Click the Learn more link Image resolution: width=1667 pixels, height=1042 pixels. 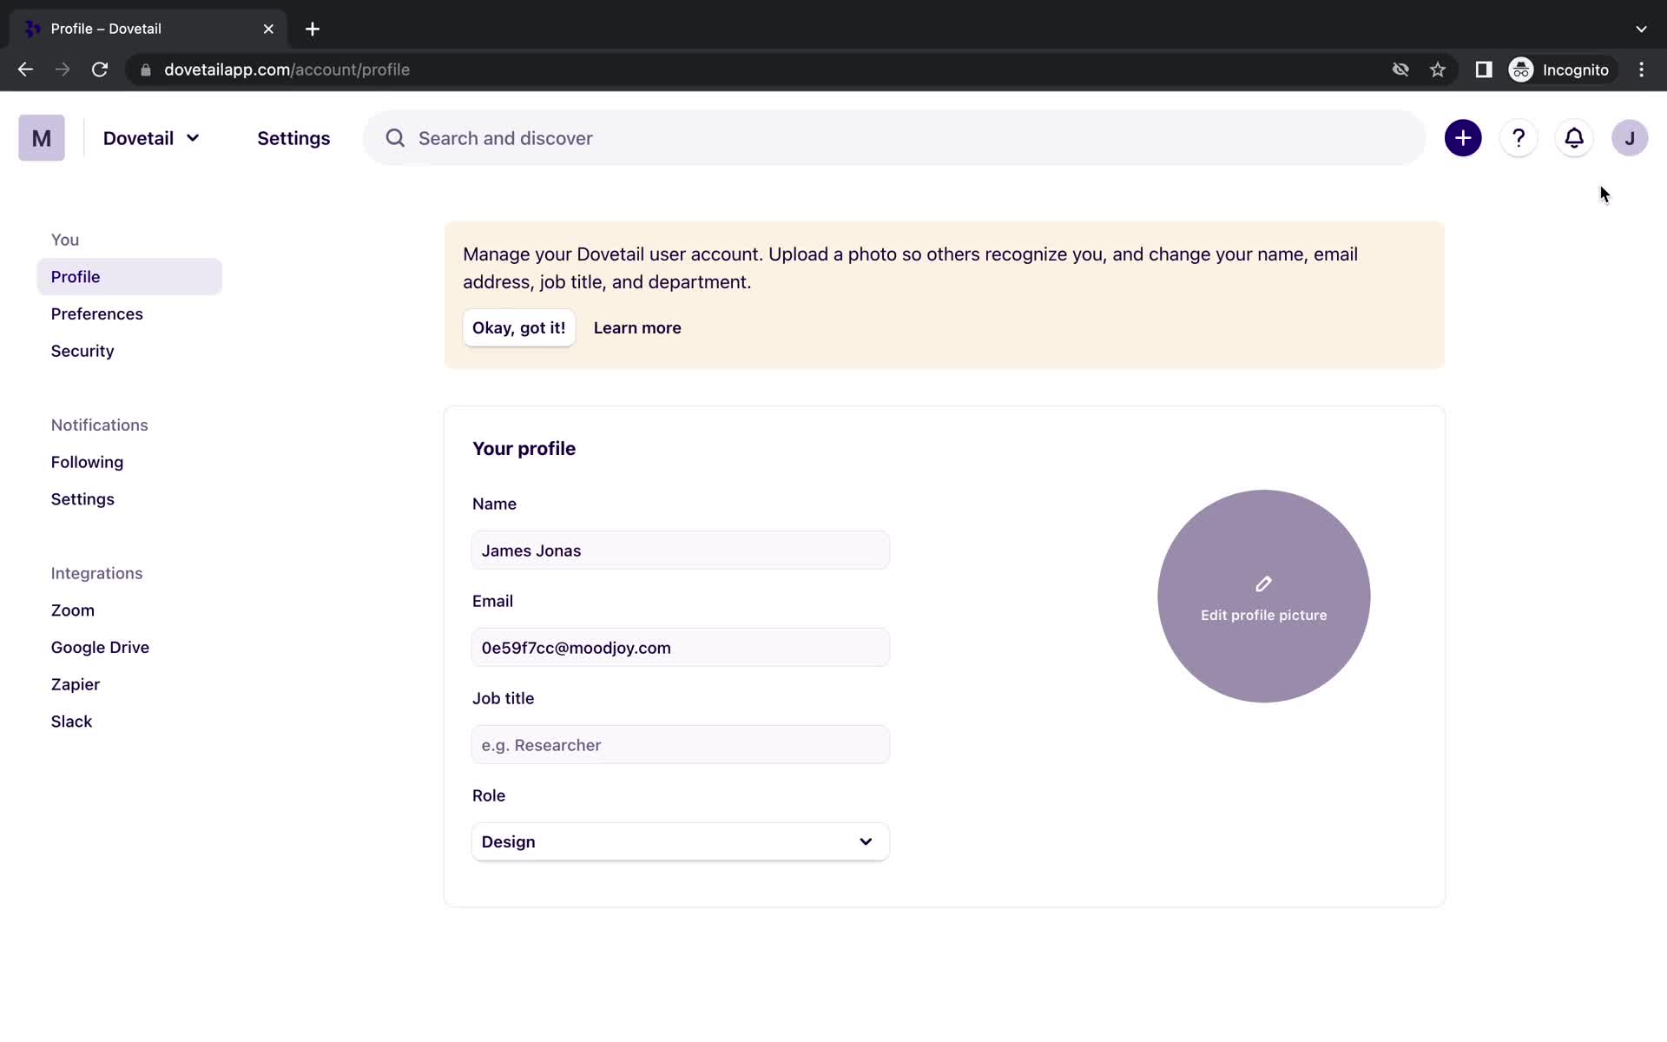tap(637, 327)
